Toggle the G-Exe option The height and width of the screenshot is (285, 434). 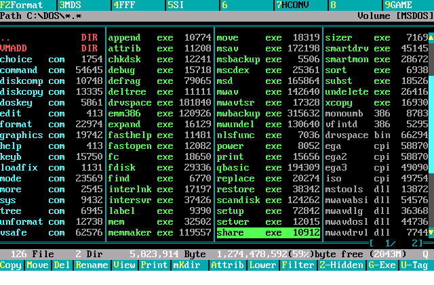pyautogui.click(x=382, y=265)
